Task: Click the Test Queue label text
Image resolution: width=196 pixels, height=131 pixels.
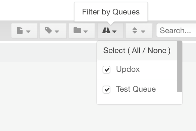Action: pos(136,89)
